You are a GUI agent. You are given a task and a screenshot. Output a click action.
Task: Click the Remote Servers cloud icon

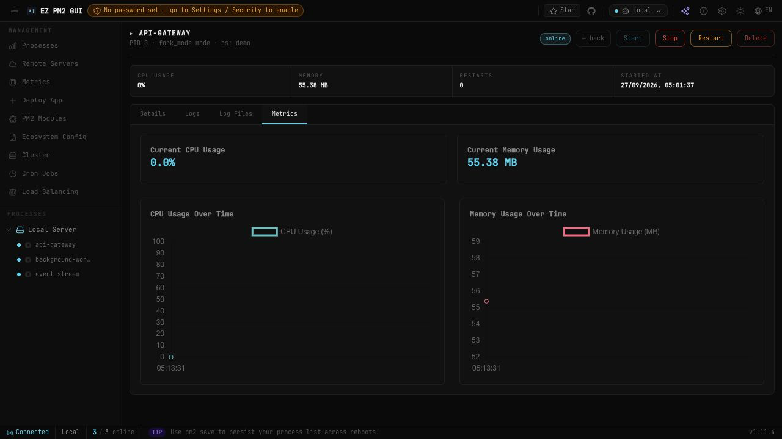[13, 64]
